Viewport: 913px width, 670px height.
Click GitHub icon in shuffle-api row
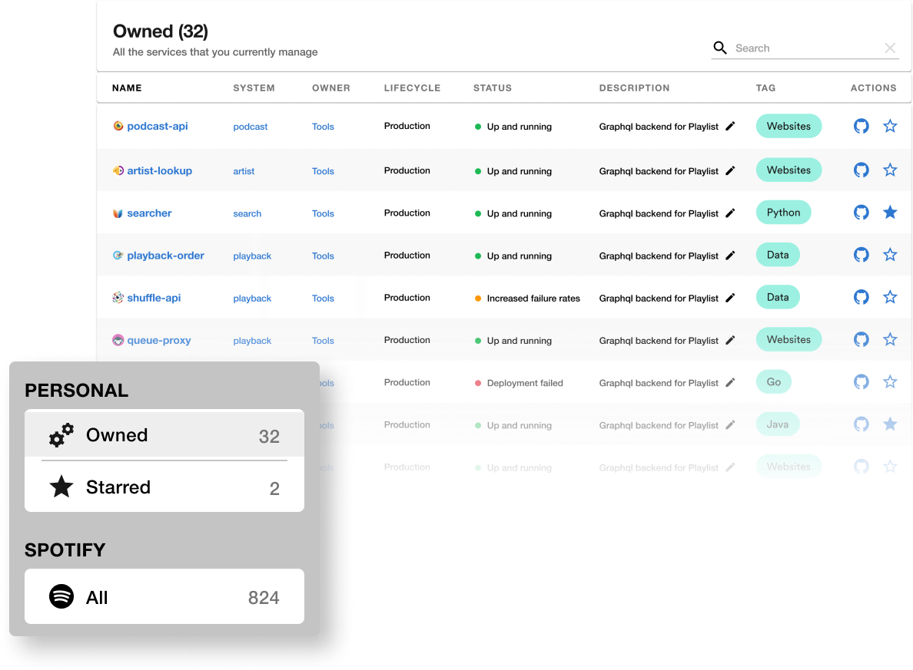coord(862,297)
